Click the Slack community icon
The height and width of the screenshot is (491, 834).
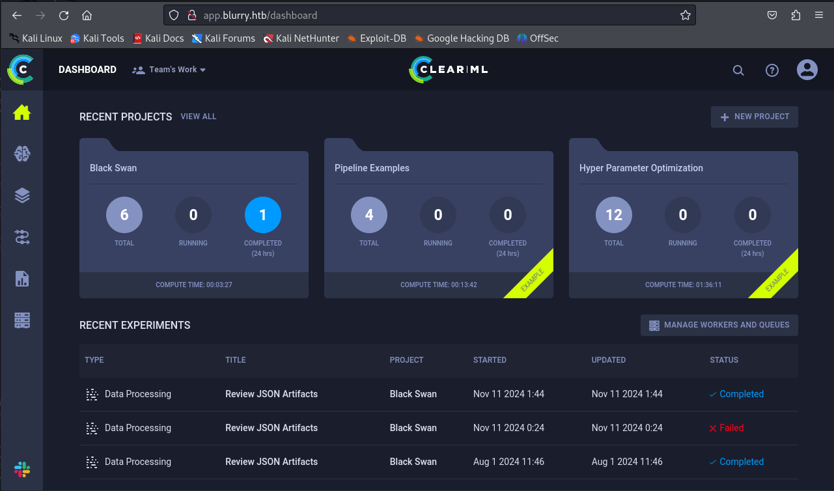click(21, 469)
